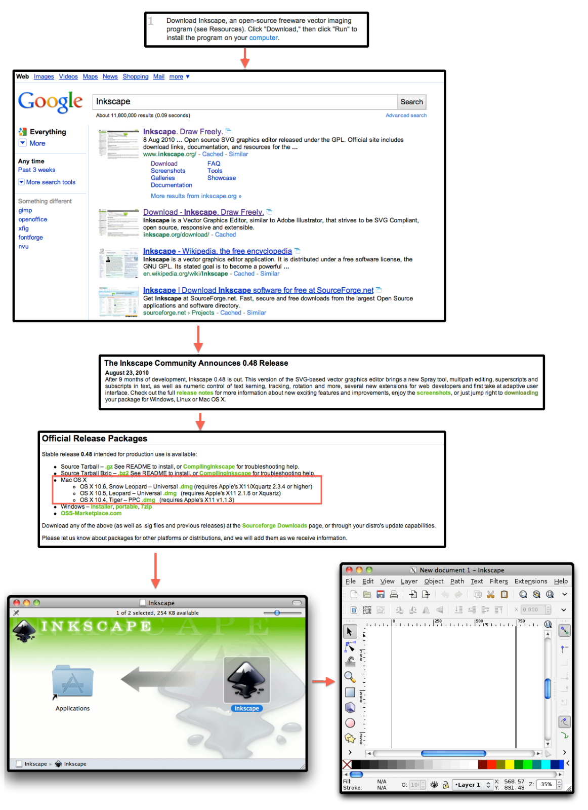This screenshot has width=588, height=810.
Task: Pick the yellow swatch in palette
Action: [x=510, y=764]
